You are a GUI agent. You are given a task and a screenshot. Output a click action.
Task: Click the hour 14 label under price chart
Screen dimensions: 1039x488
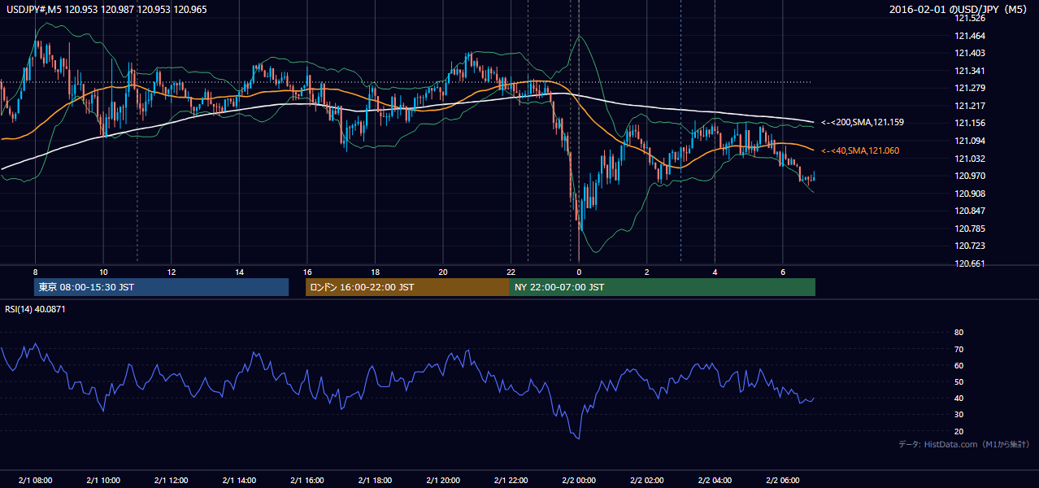coord(239,272)
